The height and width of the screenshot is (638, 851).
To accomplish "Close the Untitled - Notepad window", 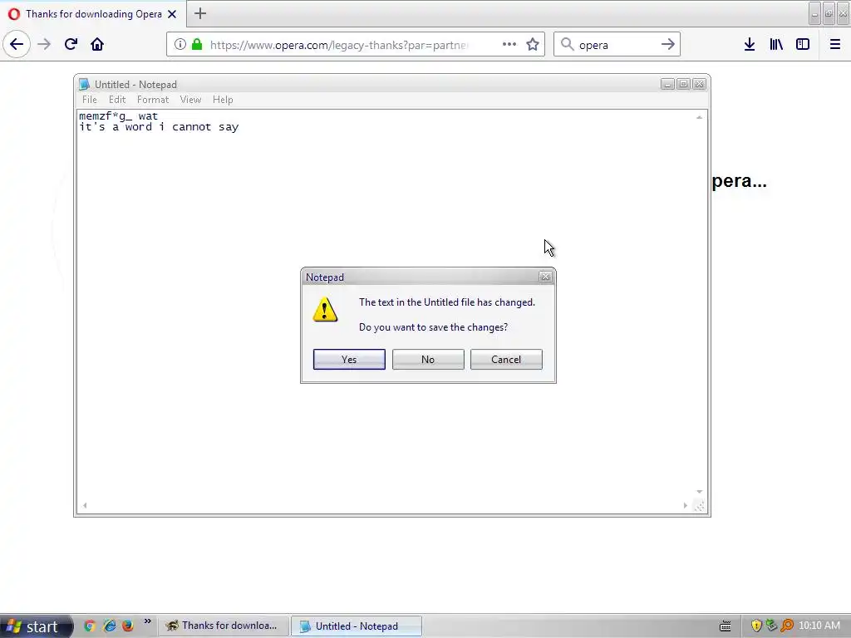I will click(699, 84).
